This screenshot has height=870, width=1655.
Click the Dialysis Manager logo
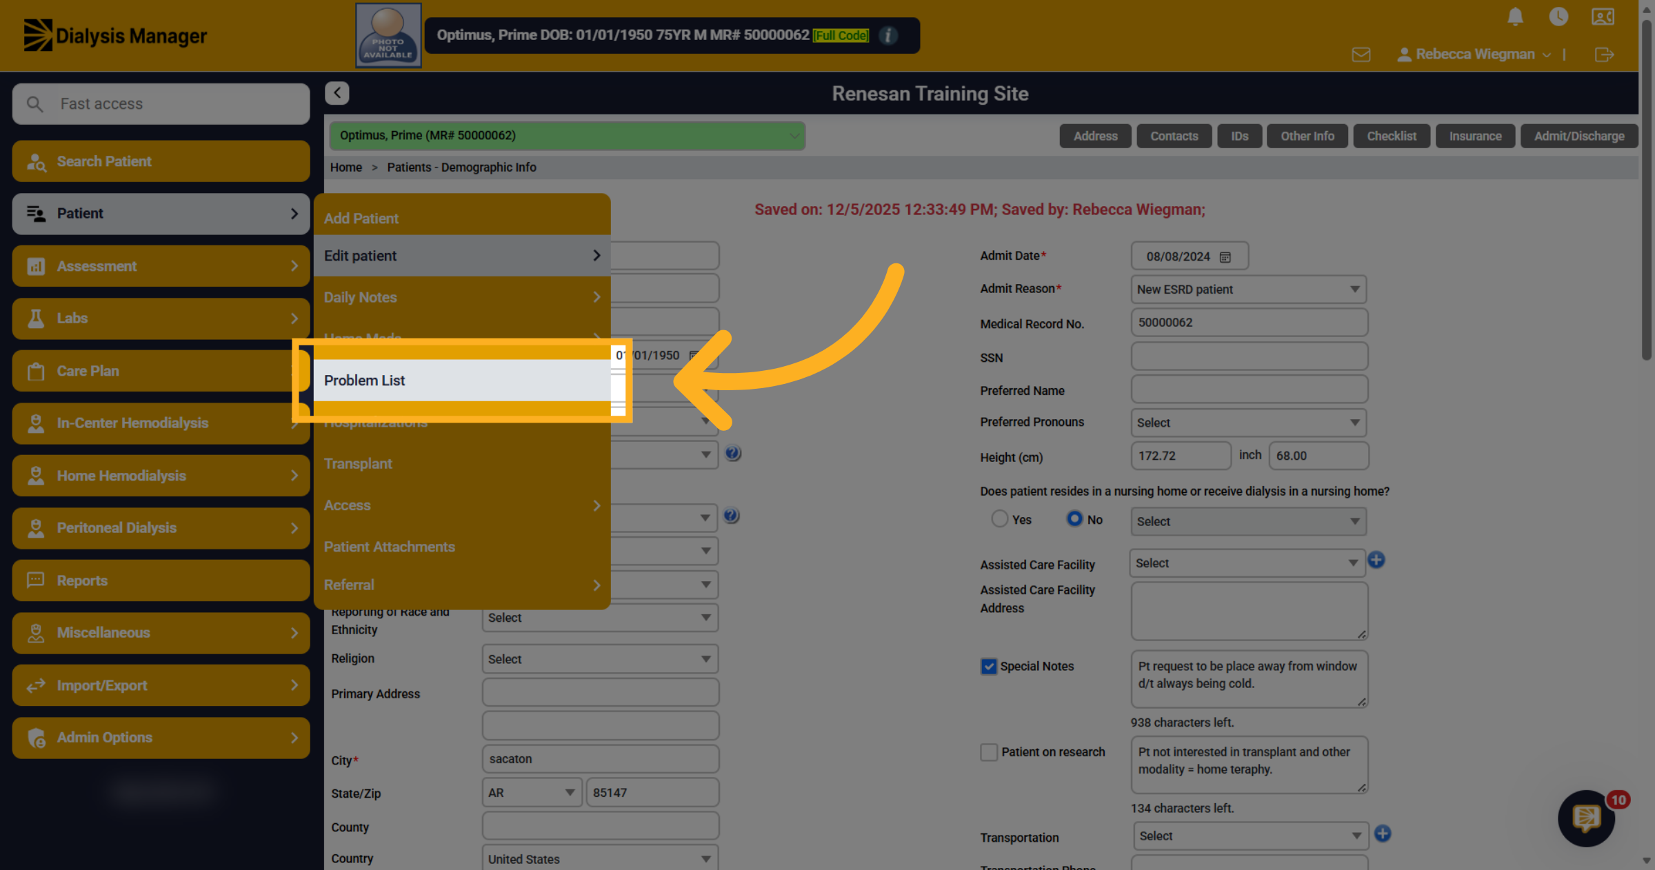pyautogui.click(x=115, y=35)
